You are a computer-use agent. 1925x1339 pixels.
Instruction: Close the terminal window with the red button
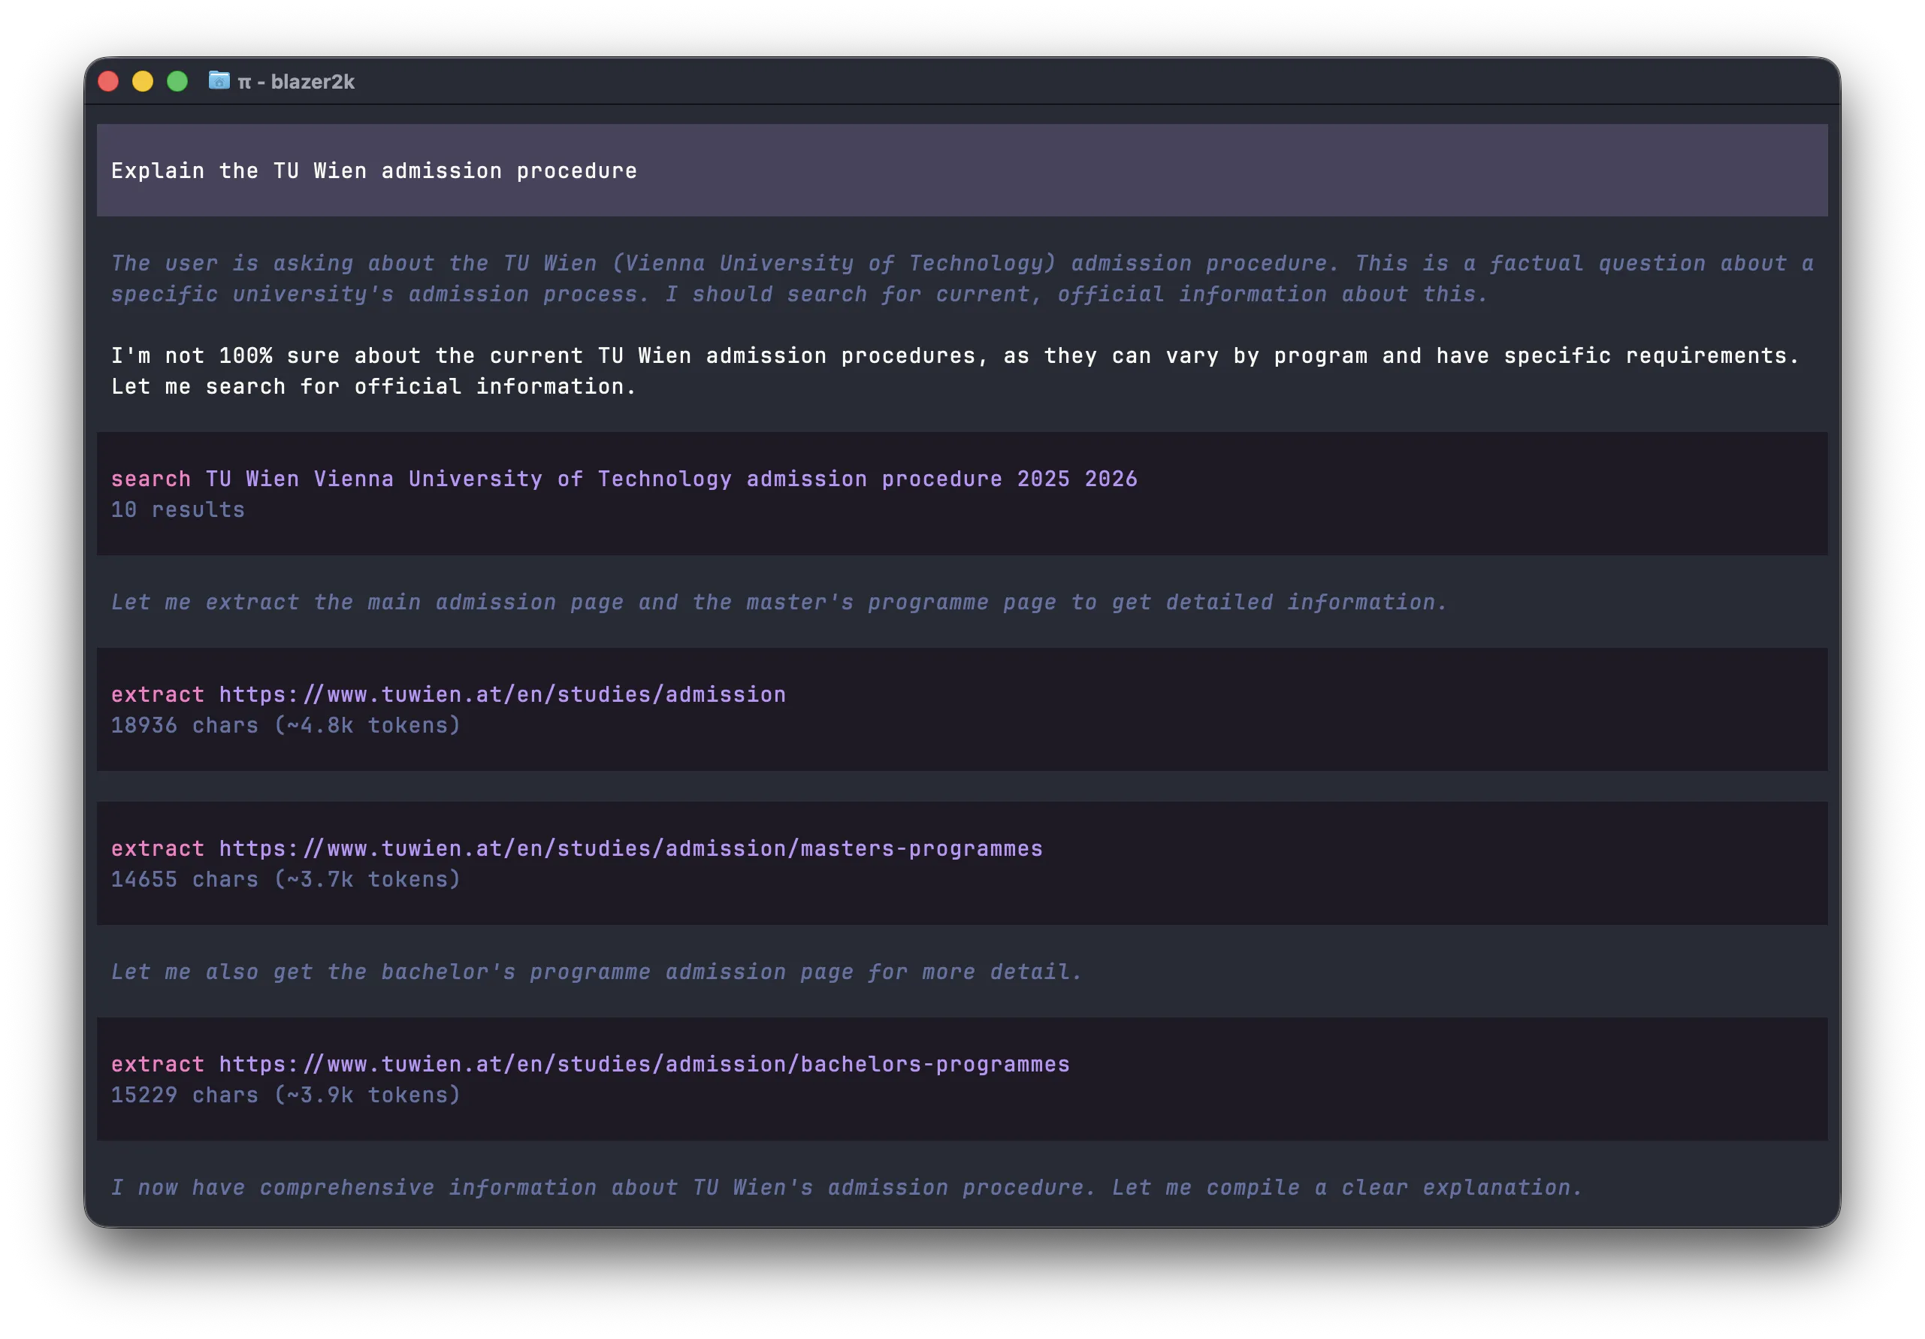[108, 81]
